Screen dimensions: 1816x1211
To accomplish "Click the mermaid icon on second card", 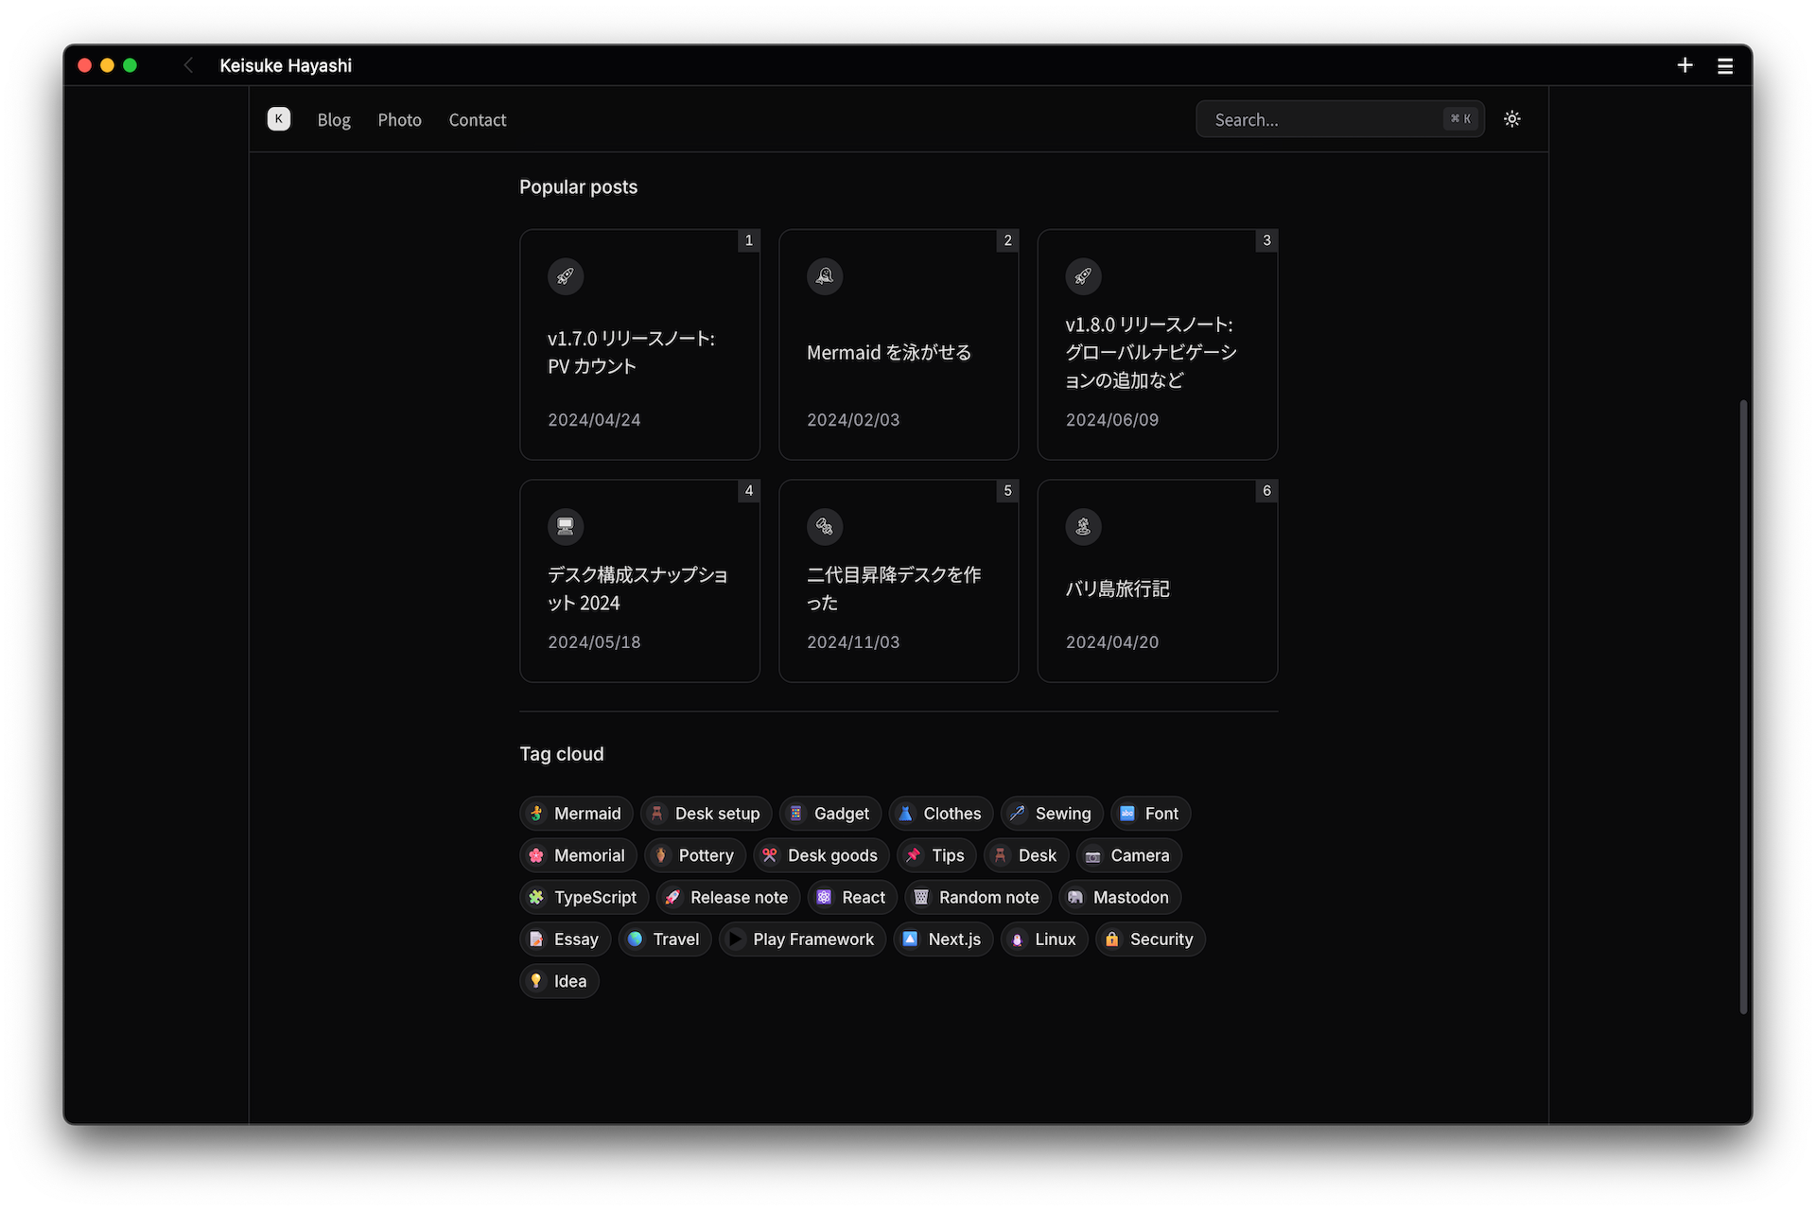I will point(824,276).
